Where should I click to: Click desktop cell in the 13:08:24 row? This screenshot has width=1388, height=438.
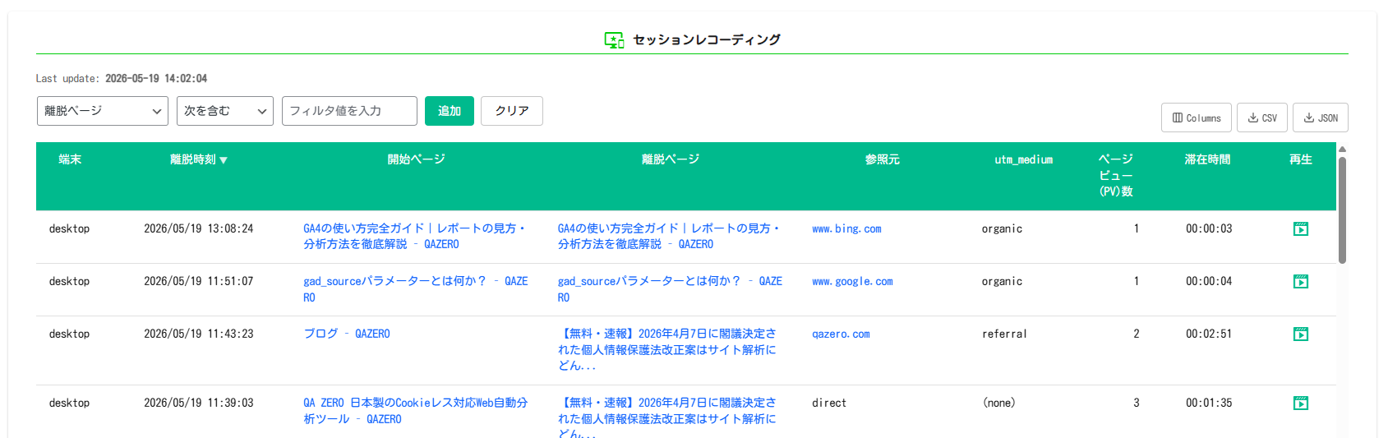click(x=69, y=228)
